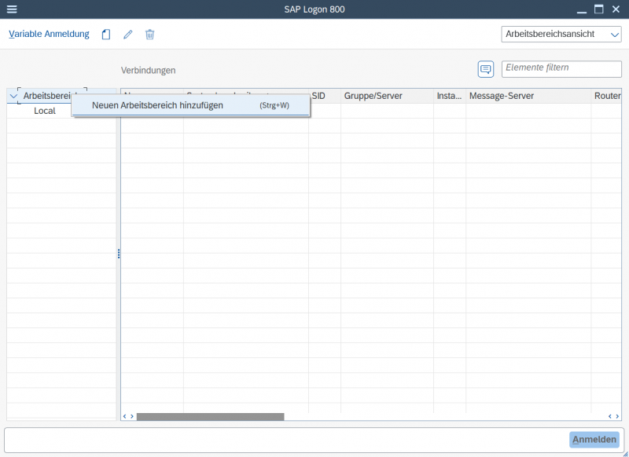This screenshot has width=629, height=457.
Task: Close the SAP Logon window
Action: coord(616,9)
